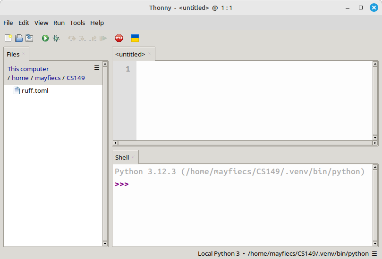Viewport: 382px width, 259px height.
Task: Open the Help menu
Action: pos(97,23)
